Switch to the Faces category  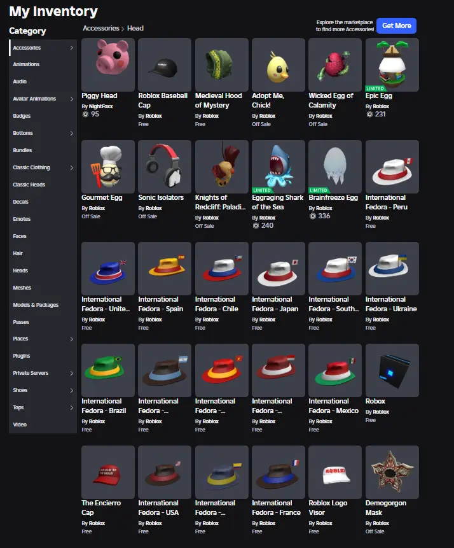[20, 236]
